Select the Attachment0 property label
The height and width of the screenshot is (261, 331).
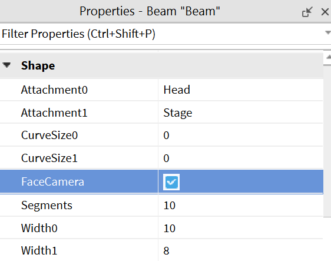(x=54, y=90)
